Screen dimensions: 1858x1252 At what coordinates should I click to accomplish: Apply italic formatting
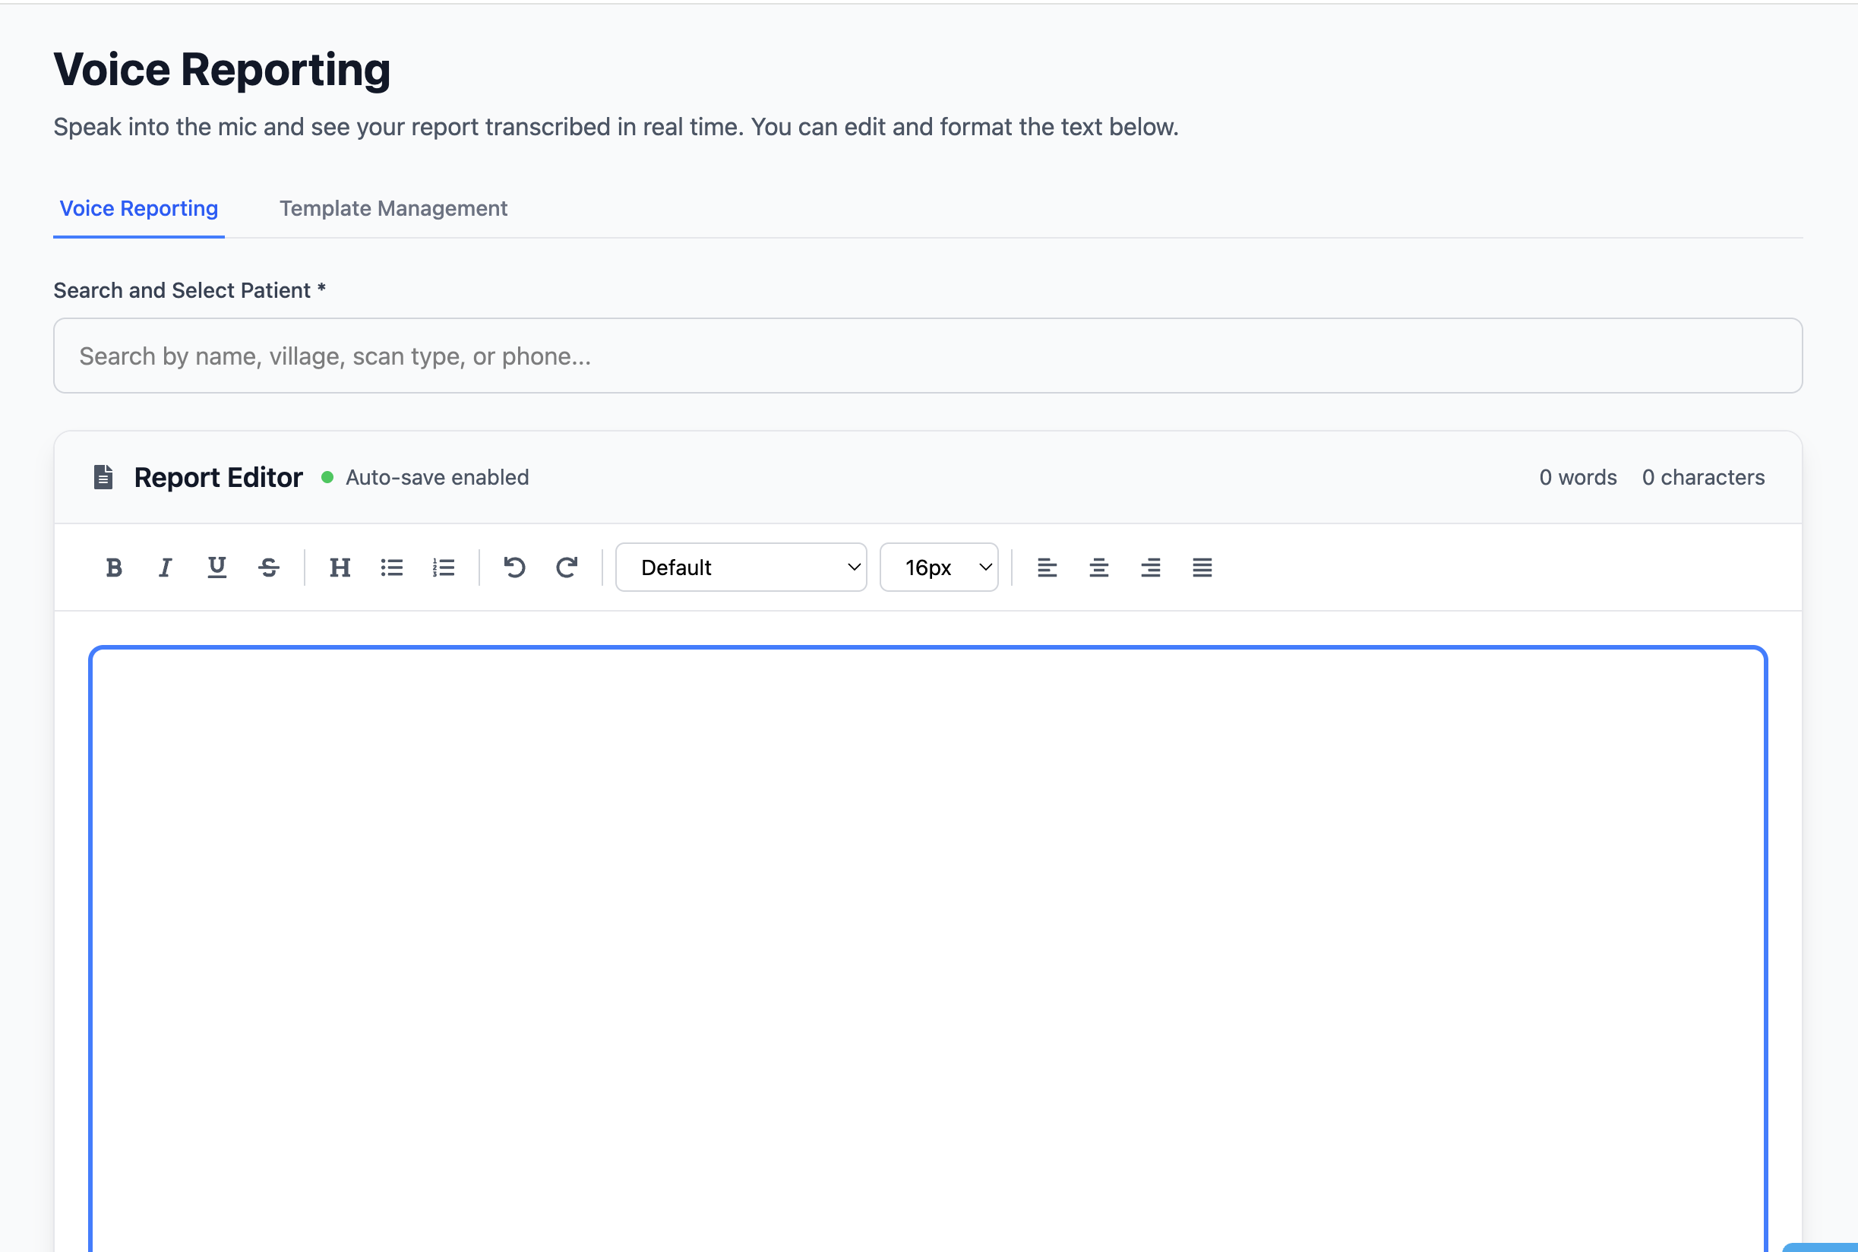(164, 567)
